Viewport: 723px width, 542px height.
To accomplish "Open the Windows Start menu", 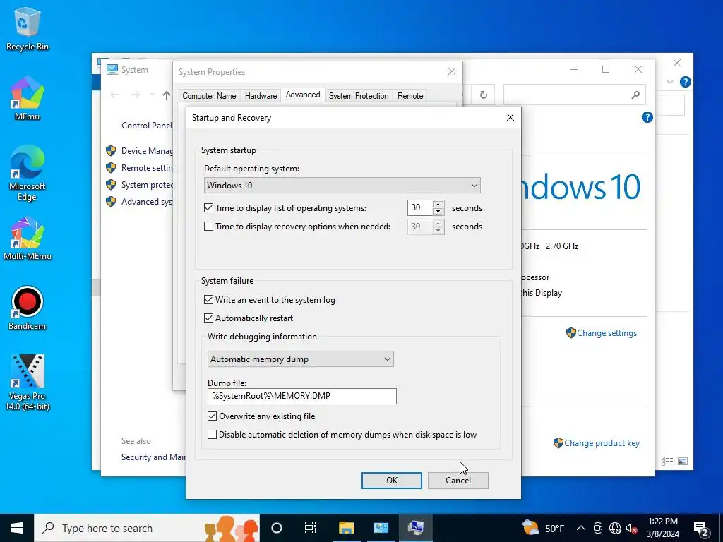I will [x=17, y=528].
